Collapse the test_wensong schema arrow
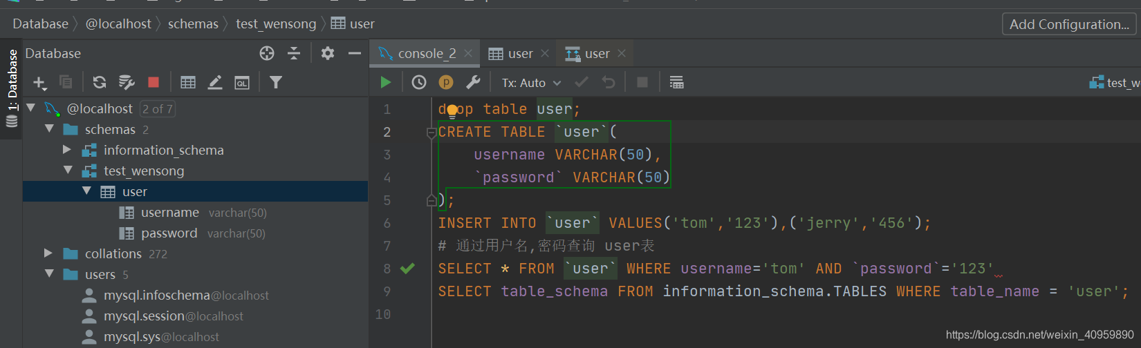The width and height of the screenshot is (1141, 348). point(68,170)
